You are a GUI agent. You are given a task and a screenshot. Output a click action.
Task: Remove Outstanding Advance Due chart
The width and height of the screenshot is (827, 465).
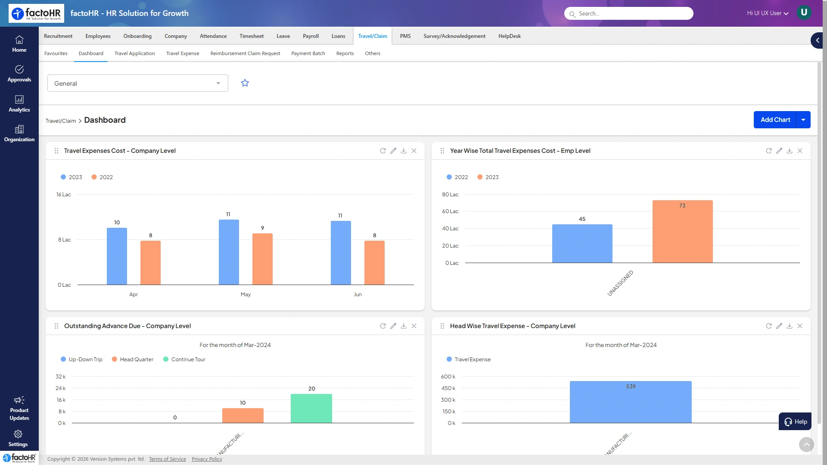(414, 326)
